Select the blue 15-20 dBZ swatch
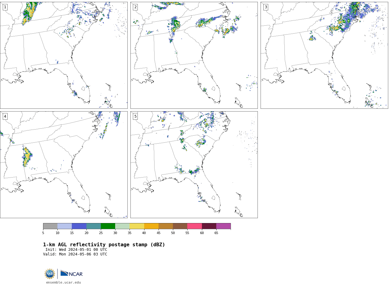 coord(79,226)
